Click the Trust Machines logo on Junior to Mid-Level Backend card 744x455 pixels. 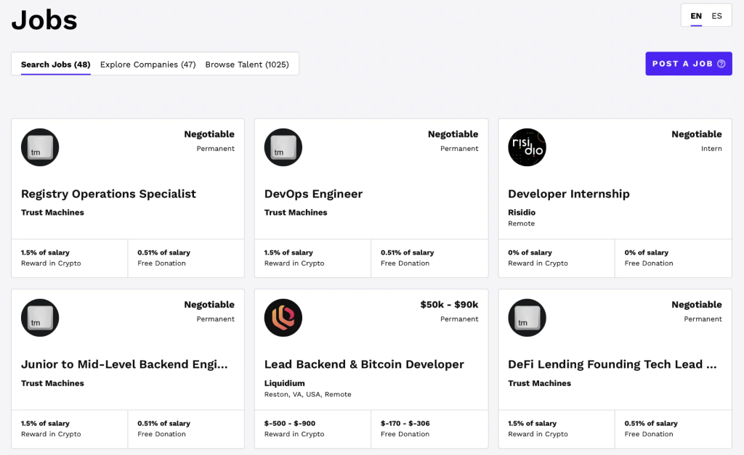point(40,318)
